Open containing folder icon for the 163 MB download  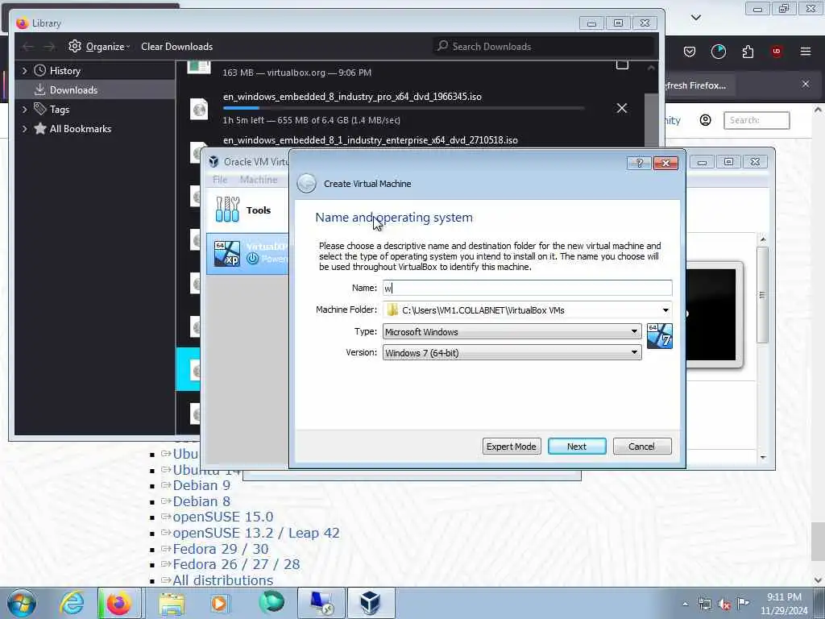(622, 64)
